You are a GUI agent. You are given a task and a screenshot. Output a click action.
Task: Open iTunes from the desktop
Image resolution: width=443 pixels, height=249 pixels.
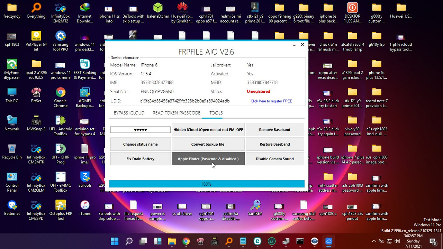84,206
